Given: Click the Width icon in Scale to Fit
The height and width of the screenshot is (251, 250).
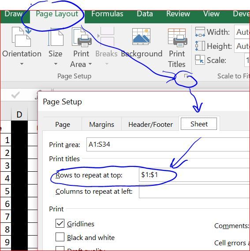Looking at the screenshot, I should (x=200, y=32).
